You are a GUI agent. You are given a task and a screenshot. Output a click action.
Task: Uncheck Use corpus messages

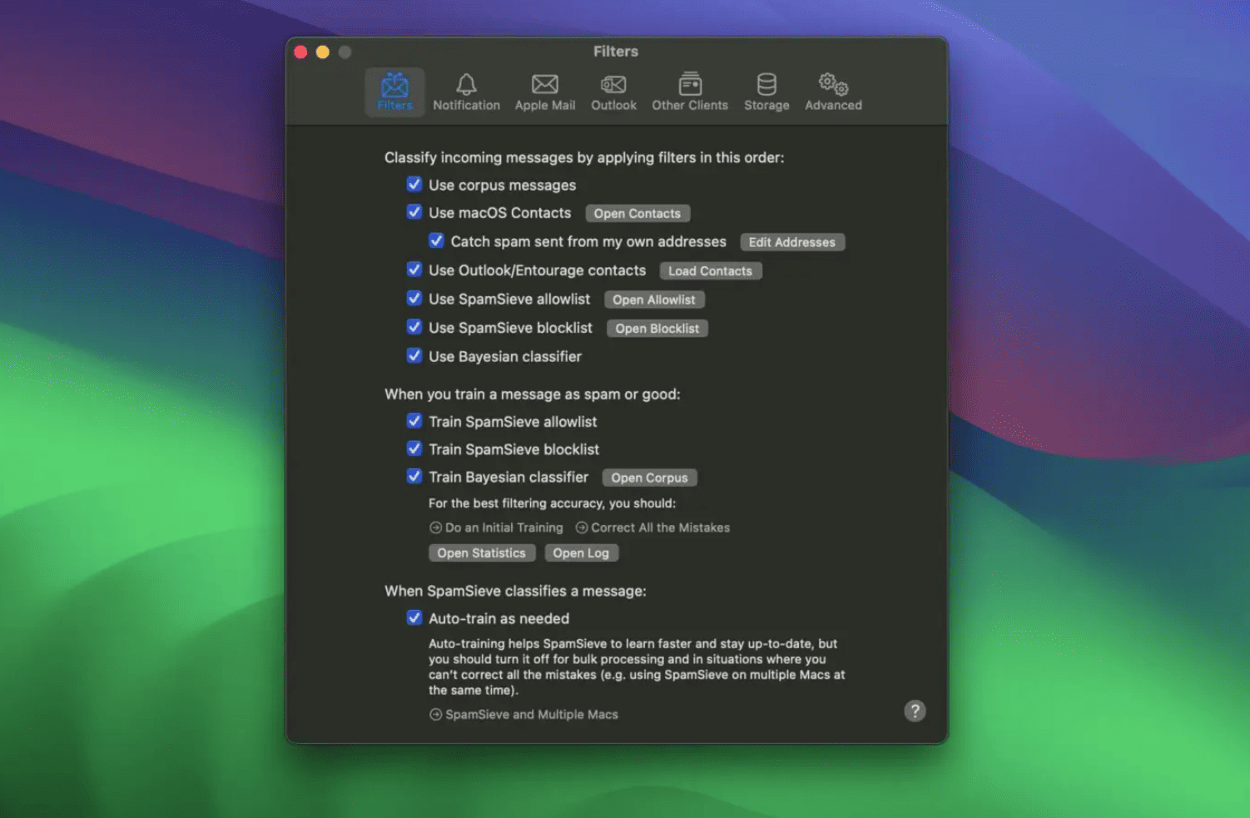pyautogui.click(x=414, y=184)
